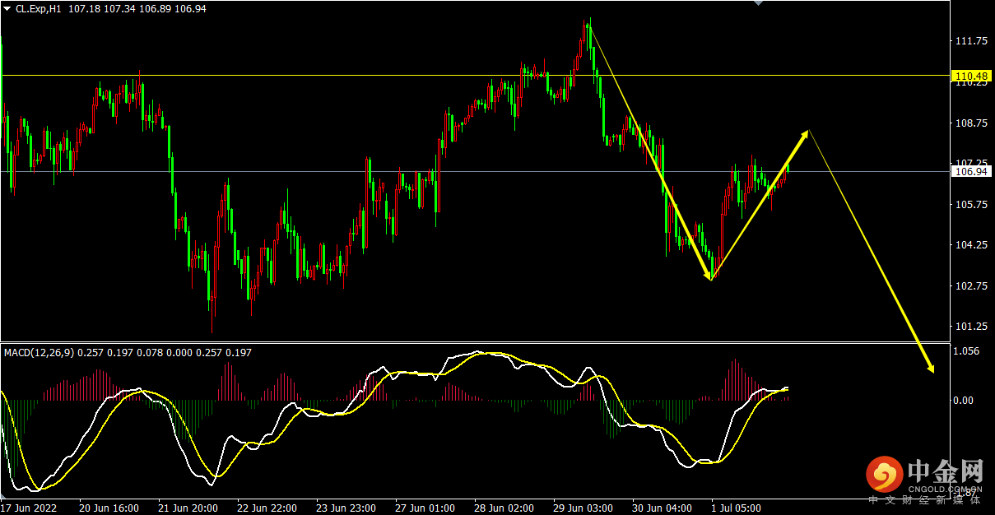Image resolution: width=995 pixels, height=515 pixels.
Task: Click the 104.25 price axis value
Action: coord(971,245)
